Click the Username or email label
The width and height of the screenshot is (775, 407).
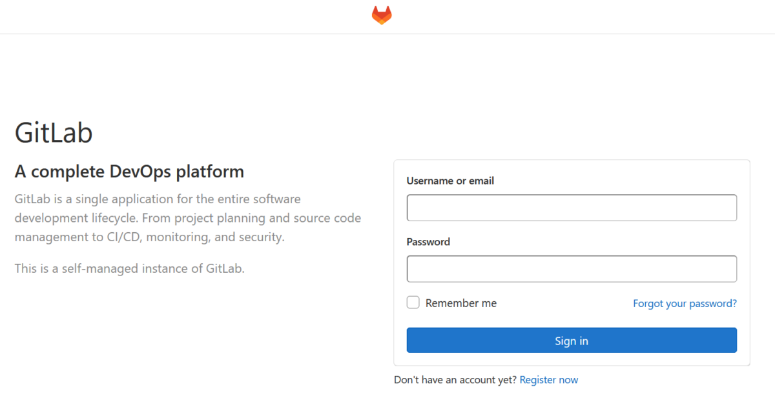click(449, 181)
